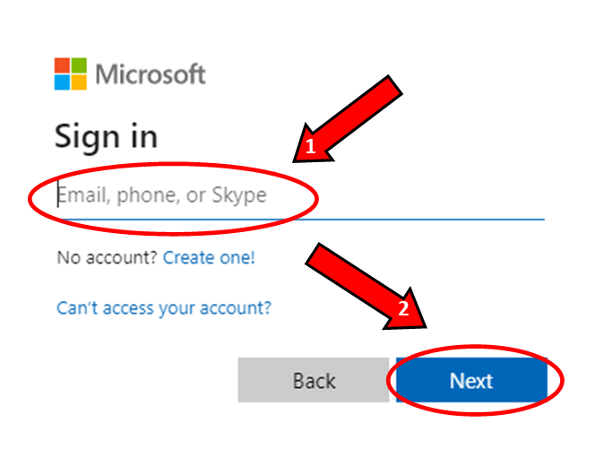Click the yellow square in Microsoft logo

point(79,82)
